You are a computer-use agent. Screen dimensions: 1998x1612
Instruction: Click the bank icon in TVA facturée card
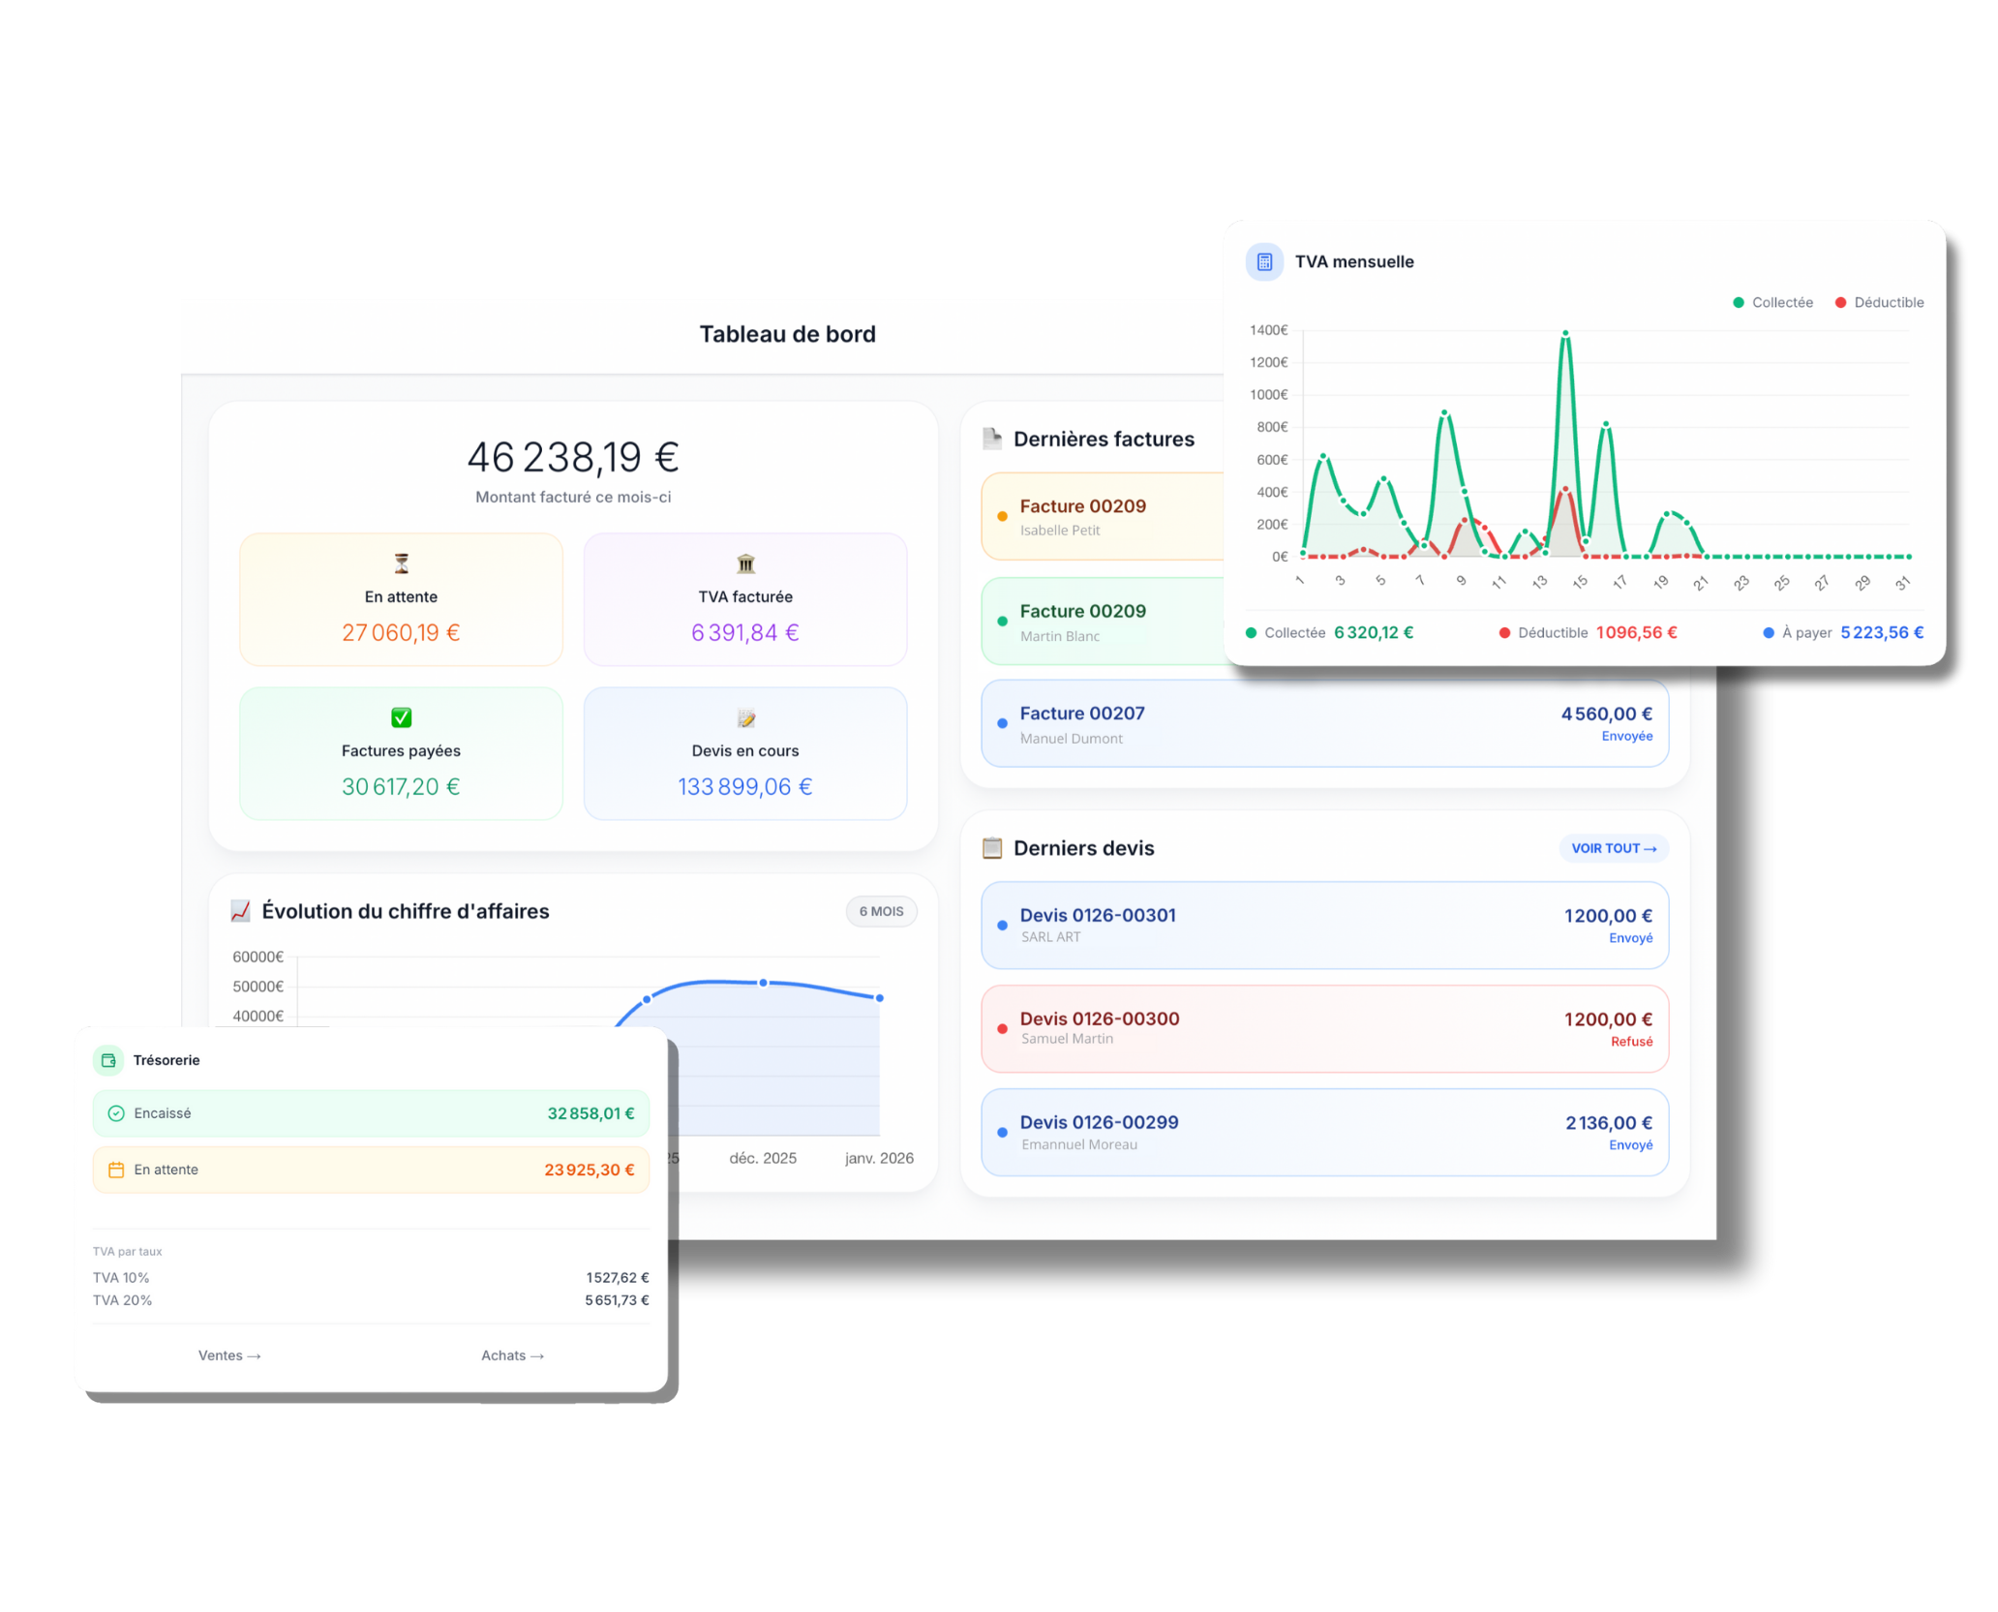(x=745, y=563)
